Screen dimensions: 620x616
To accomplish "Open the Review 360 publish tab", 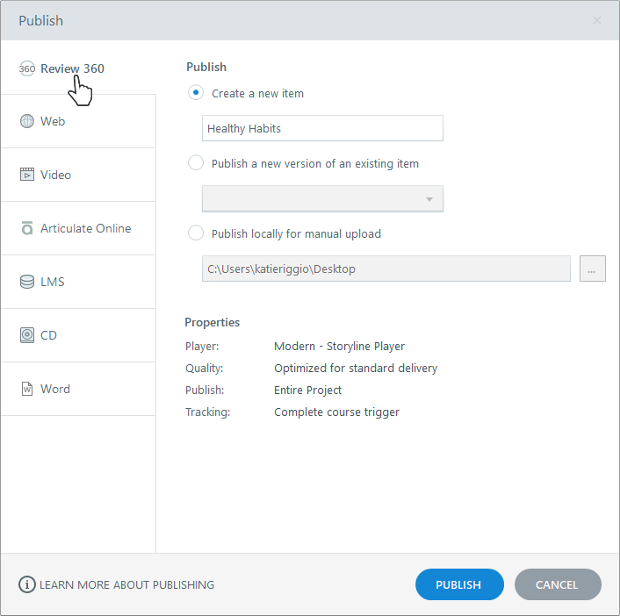I will (78, 68).
